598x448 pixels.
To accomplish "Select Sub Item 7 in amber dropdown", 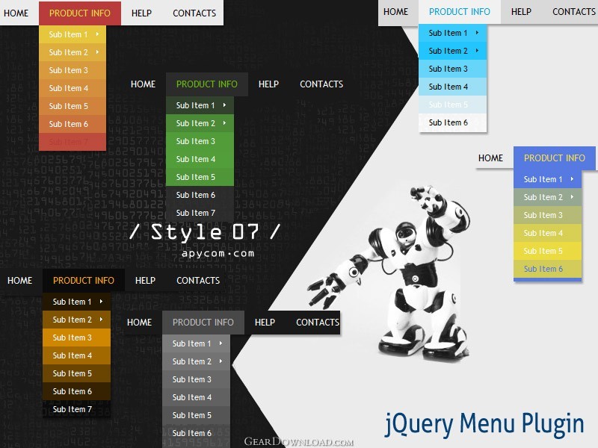I will click(x=77, y=408).
